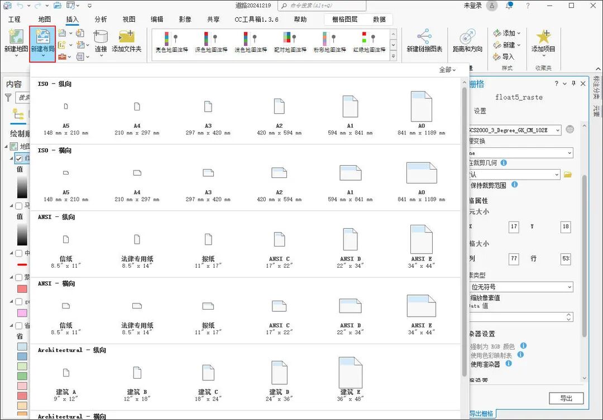Click the save icon in quick access toolbar
This screenshot has width=603, height=420.
(7, 6)
